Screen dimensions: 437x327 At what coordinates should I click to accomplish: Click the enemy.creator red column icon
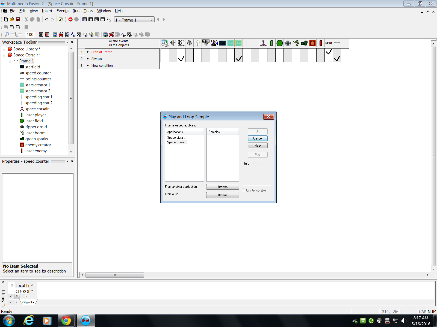tap(312, 43)
